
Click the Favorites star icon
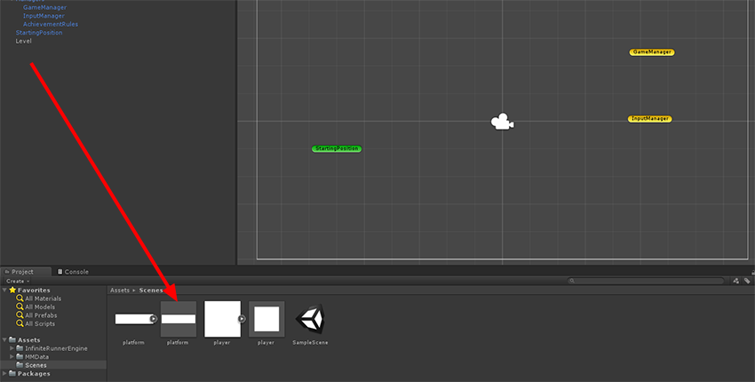[12, 290]
